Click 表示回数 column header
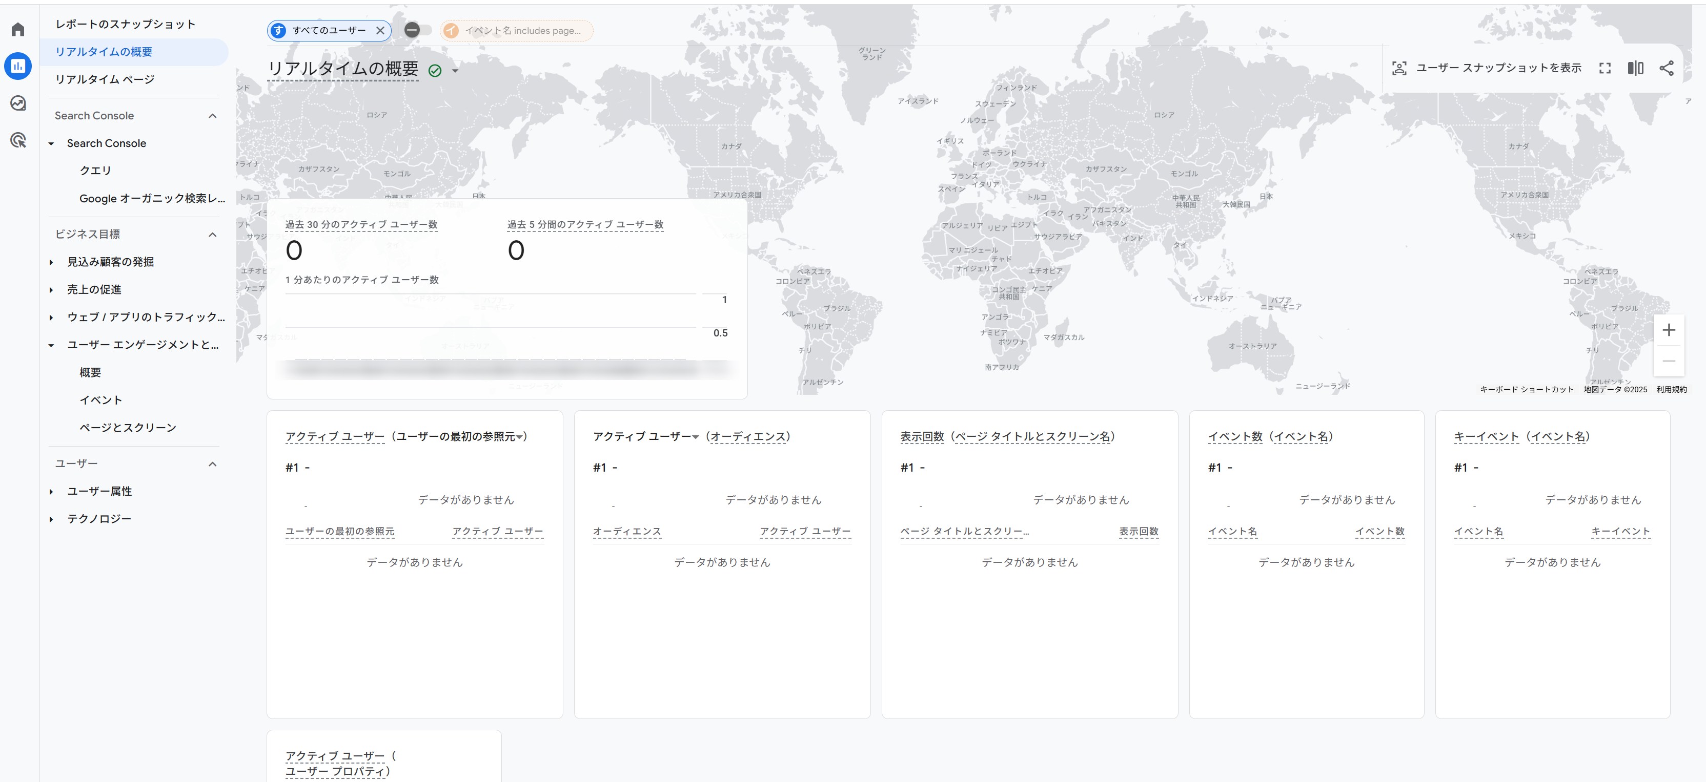Viewport: 1706px width, 782px height. [1139, 531]
